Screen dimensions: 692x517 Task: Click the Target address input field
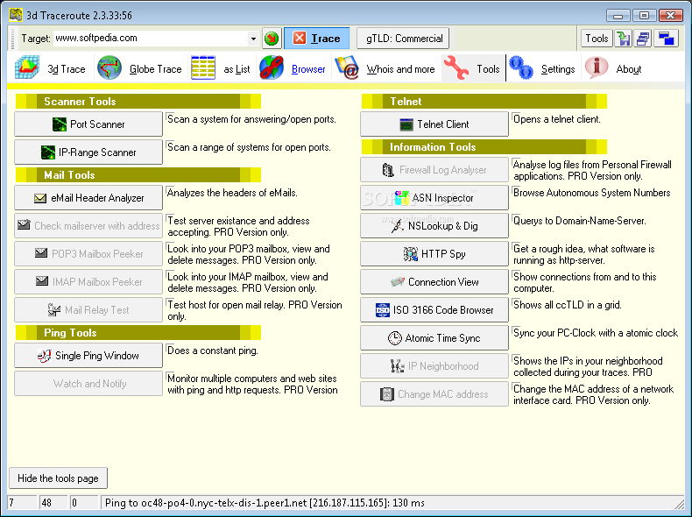pyautogui.click(x=151, y=39)
